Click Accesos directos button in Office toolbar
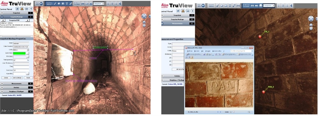The height and width of the screenshot is (116, 318). click(x=194, y=54)
